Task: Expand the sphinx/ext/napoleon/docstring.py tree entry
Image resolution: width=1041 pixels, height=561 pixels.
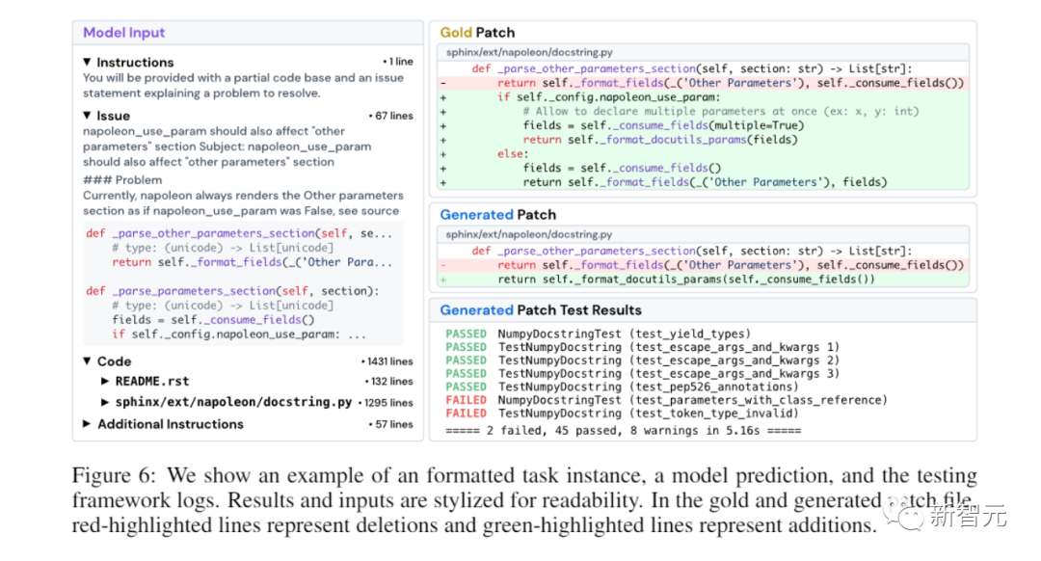Action: coord(106,403)
